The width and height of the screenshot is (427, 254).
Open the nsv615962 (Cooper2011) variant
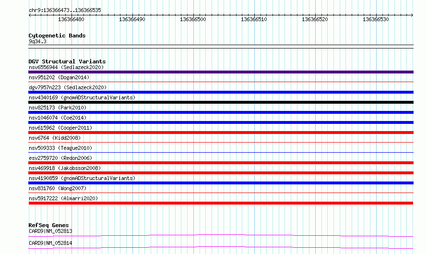coord(60,128)
